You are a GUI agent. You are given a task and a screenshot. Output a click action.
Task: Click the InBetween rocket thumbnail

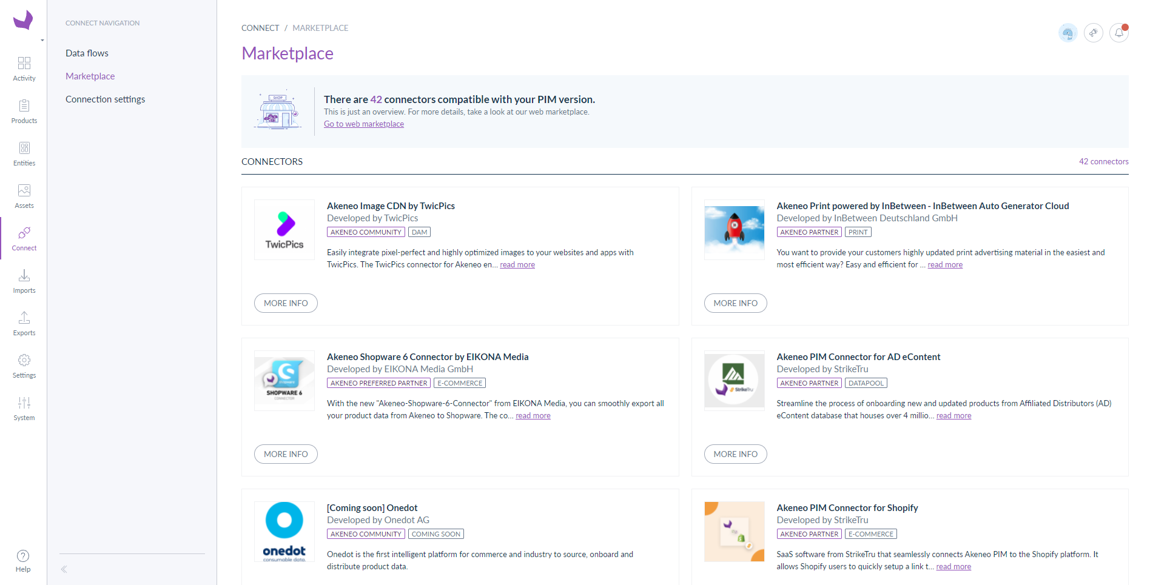pyautogui.click(x=735, y=230)
